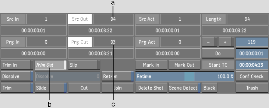
Task: Open the Trim option box dropdown
Action: pos(17,88)
